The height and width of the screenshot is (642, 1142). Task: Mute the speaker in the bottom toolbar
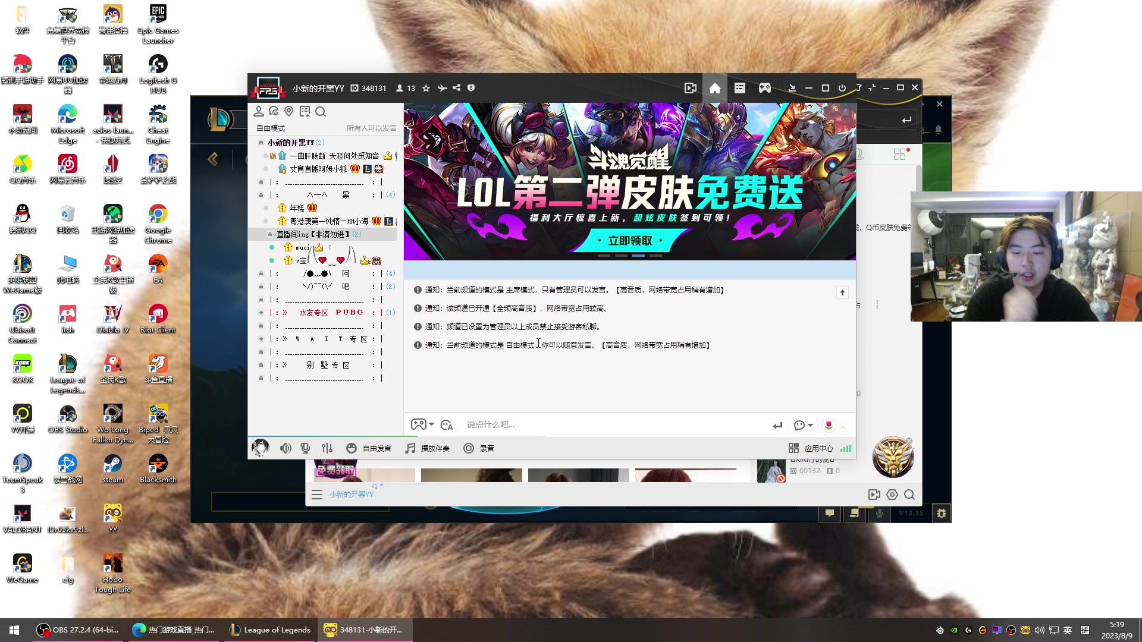pyautogui.click(x=285, y=448)
